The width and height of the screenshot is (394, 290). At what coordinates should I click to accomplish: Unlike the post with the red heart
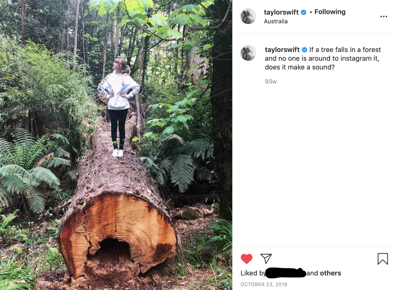[247, 259]
